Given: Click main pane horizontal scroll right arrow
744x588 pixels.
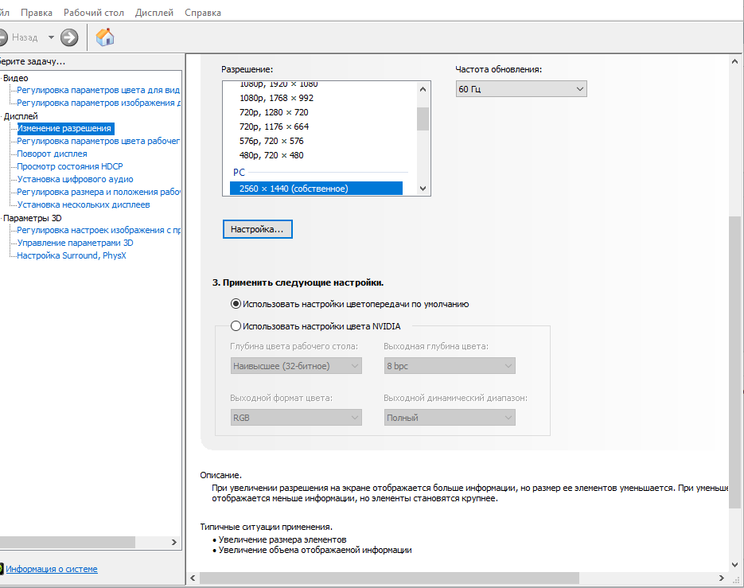Looking at the screenshot, I should click(x=721, y=578).
